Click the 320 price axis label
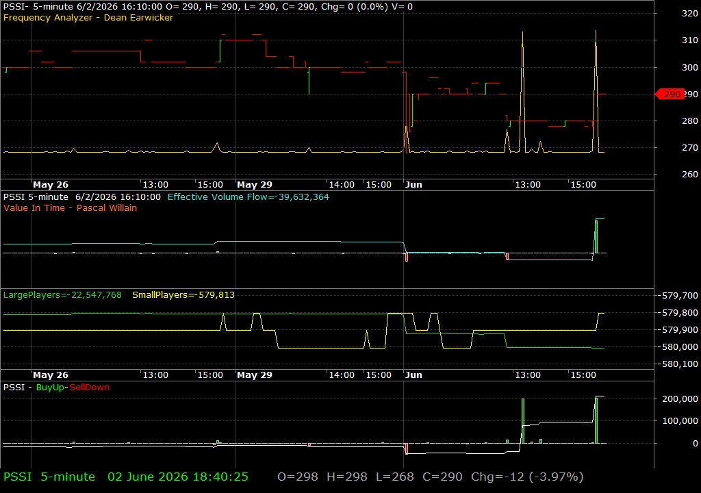This screenshot has width=701, height=493. coord(690,14)
